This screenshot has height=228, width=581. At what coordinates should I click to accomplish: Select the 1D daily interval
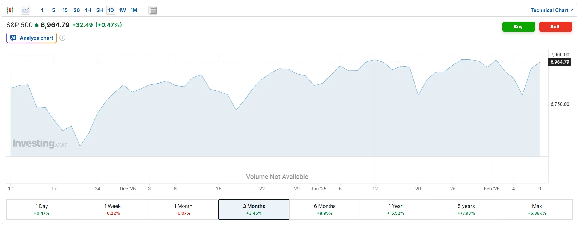(x=111, y=10)
